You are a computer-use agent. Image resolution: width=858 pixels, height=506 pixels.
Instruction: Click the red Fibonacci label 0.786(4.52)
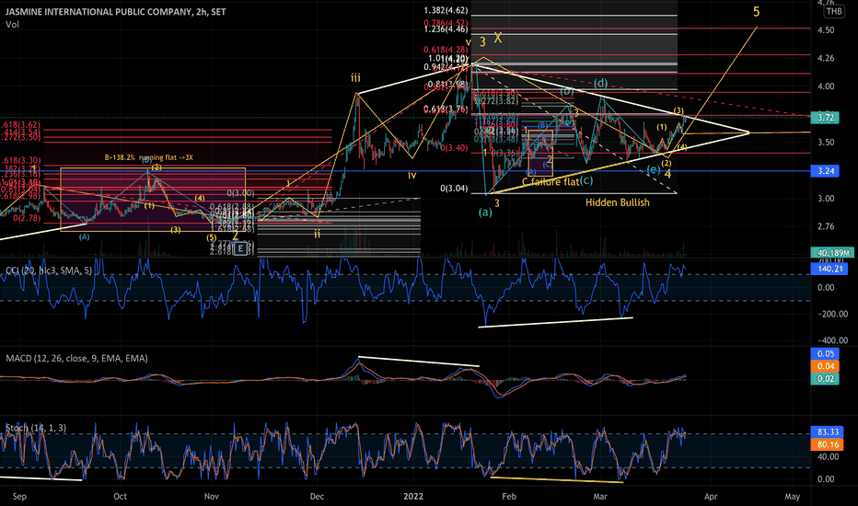coord(446,23)
